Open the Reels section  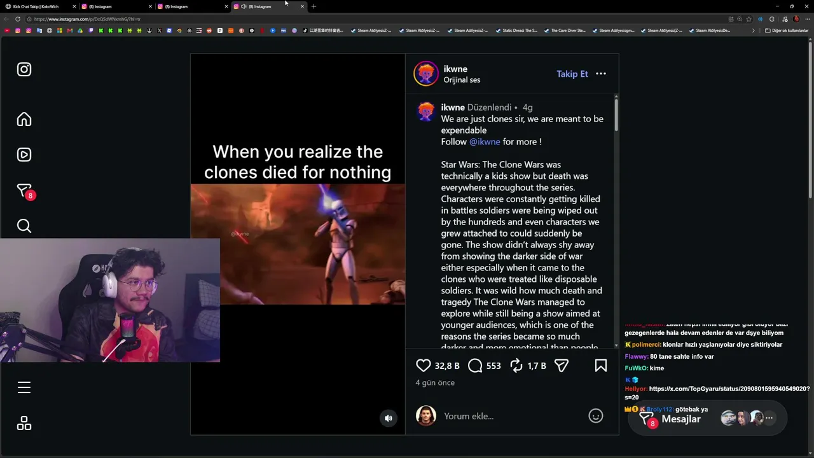pos(24,155)
